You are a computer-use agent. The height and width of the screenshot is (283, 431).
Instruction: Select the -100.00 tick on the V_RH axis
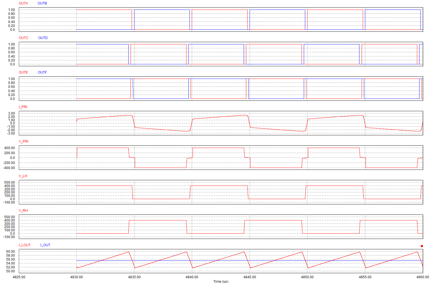pyautogui.click(x=9, y=237)
